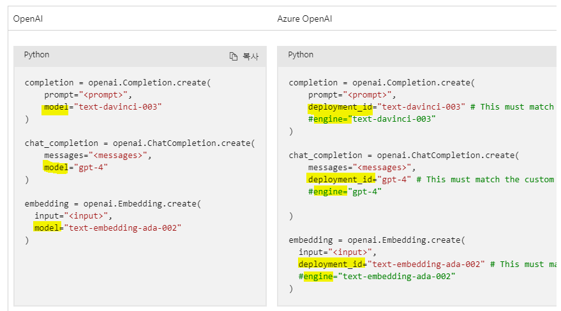Click the Python label in the OpenAI block
Screen dimensions: 561x311
pyautogui.click(x=36, y=55)
